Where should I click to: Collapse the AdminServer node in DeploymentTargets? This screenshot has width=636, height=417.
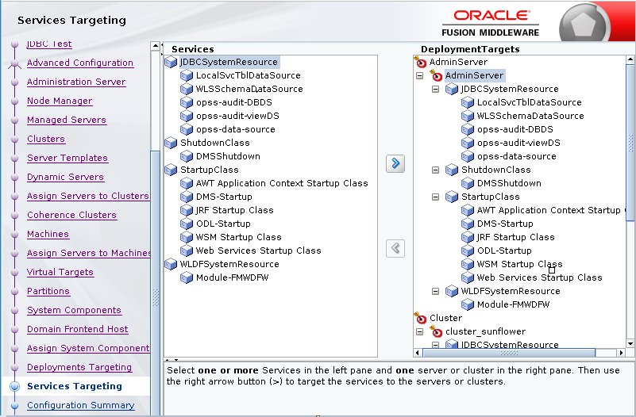pyautogui.click(x=419, y=75)
